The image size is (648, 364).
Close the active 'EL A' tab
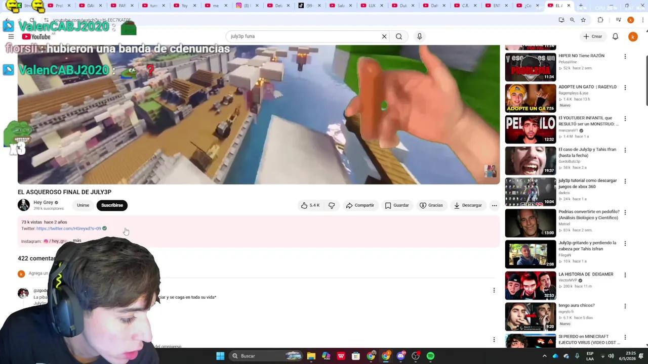click(x=569, y=6)
